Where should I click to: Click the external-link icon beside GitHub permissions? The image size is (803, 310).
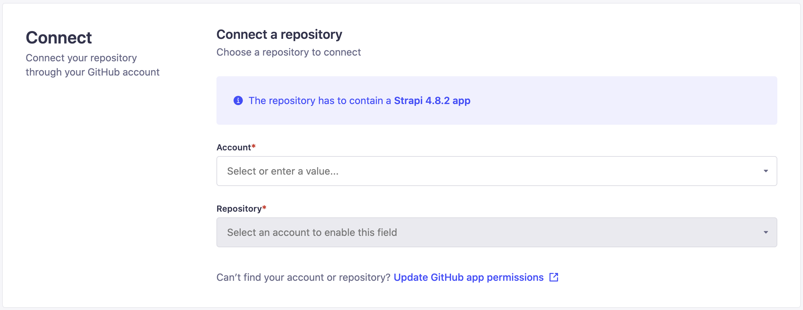553,277
